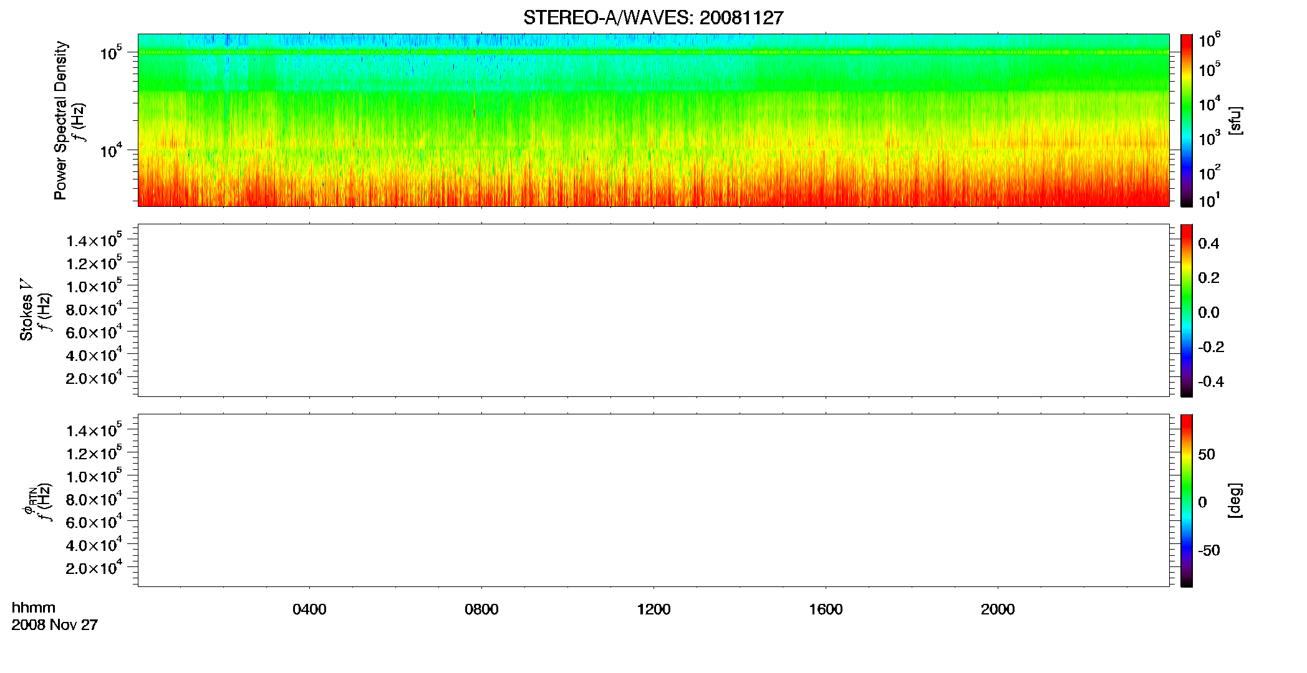
Task: Click the STEREO-A/WAVES: 20081127 plot title
Action: coord(653,18)
